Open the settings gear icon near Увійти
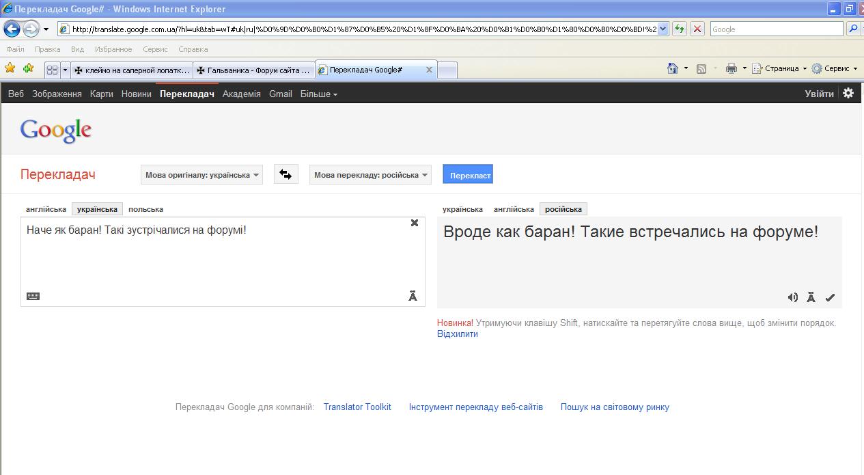 coord(848,94)
